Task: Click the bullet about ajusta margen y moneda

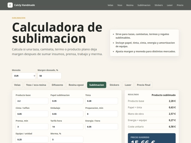Action: pos(145,52)
